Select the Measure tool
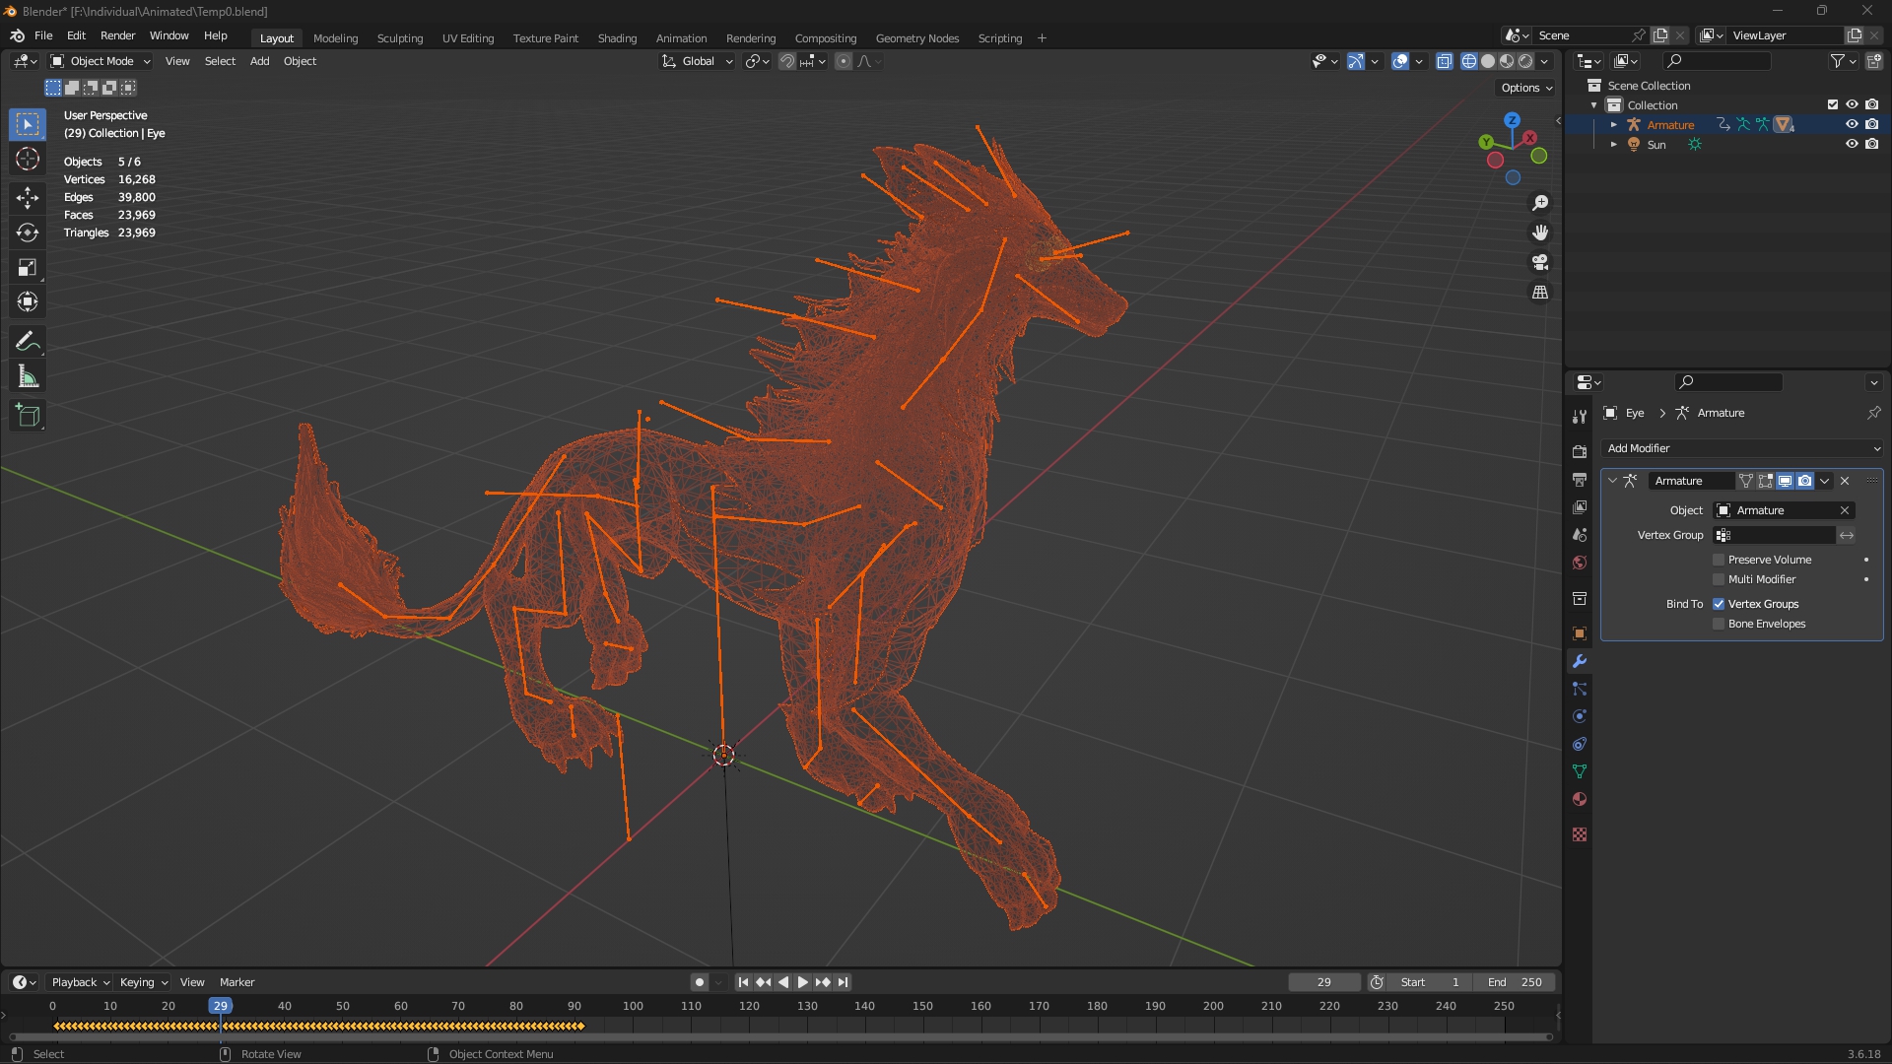The width and height of the screenshot is (1892, 1064). [28, 377]
